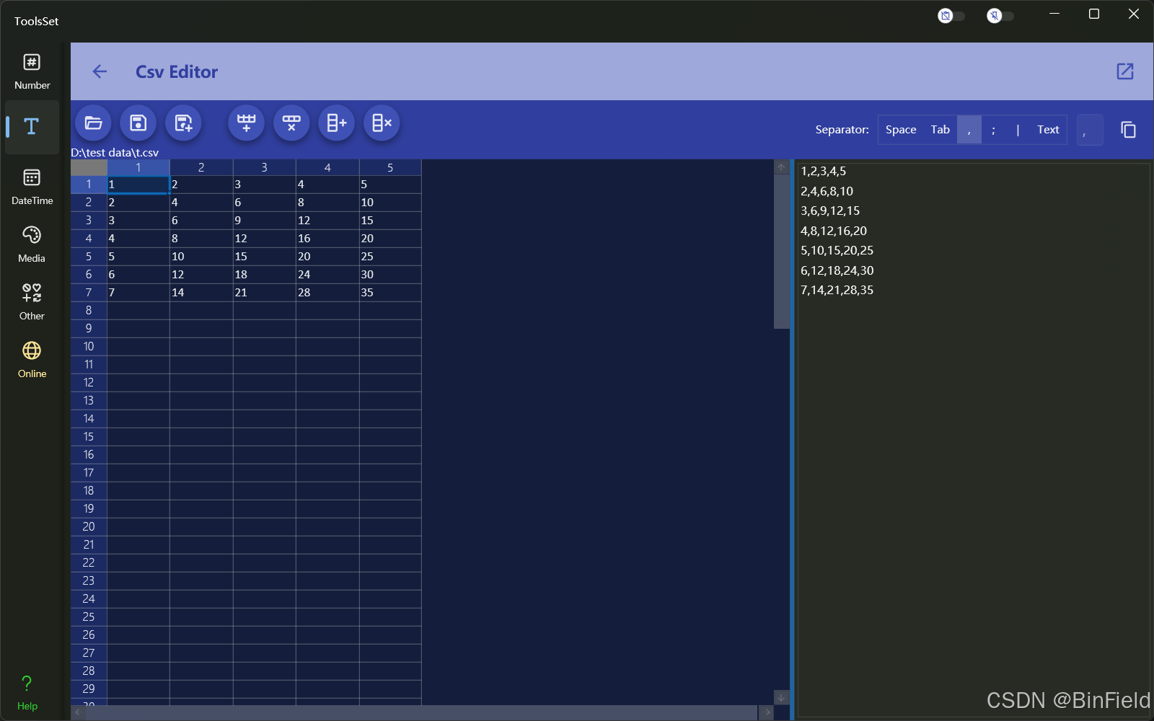1154x721 pixels.
Task: Click the horizontal scrollbar right arrow
Action: (767, 712)
